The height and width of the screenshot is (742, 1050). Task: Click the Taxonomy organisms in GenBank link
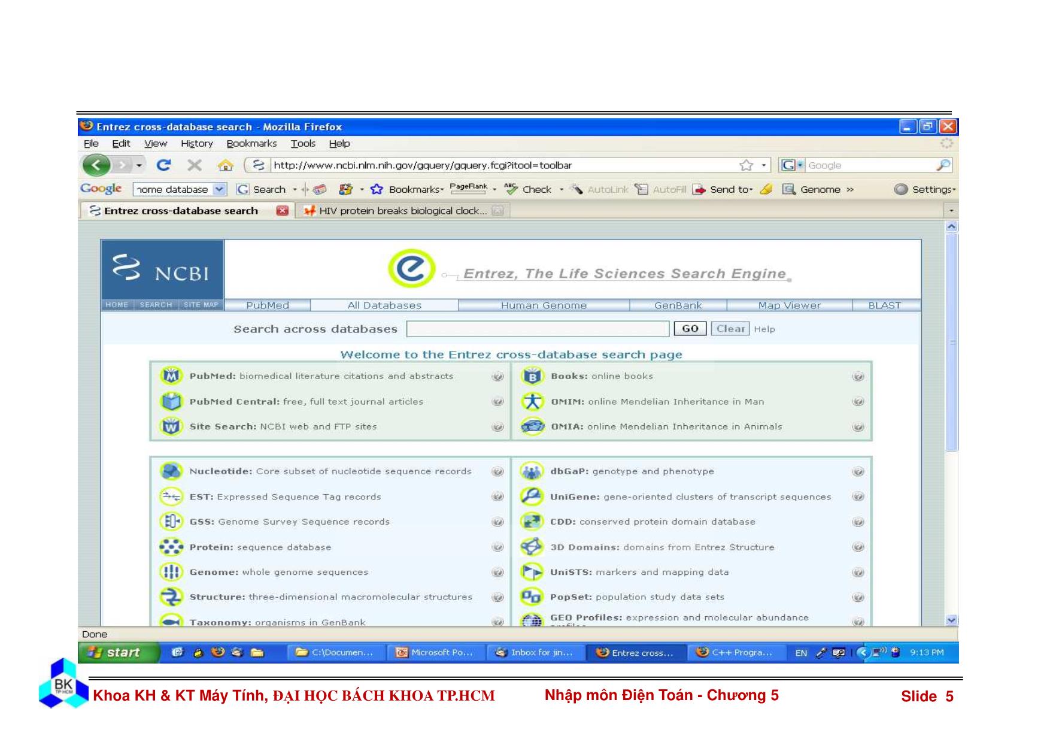[x=277, y=622]
